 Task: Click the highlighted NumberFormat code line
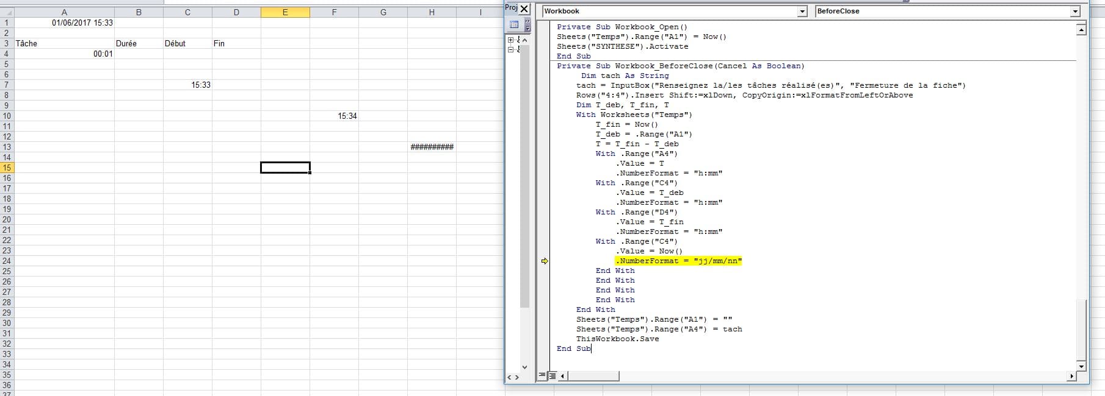coord(679,261)
